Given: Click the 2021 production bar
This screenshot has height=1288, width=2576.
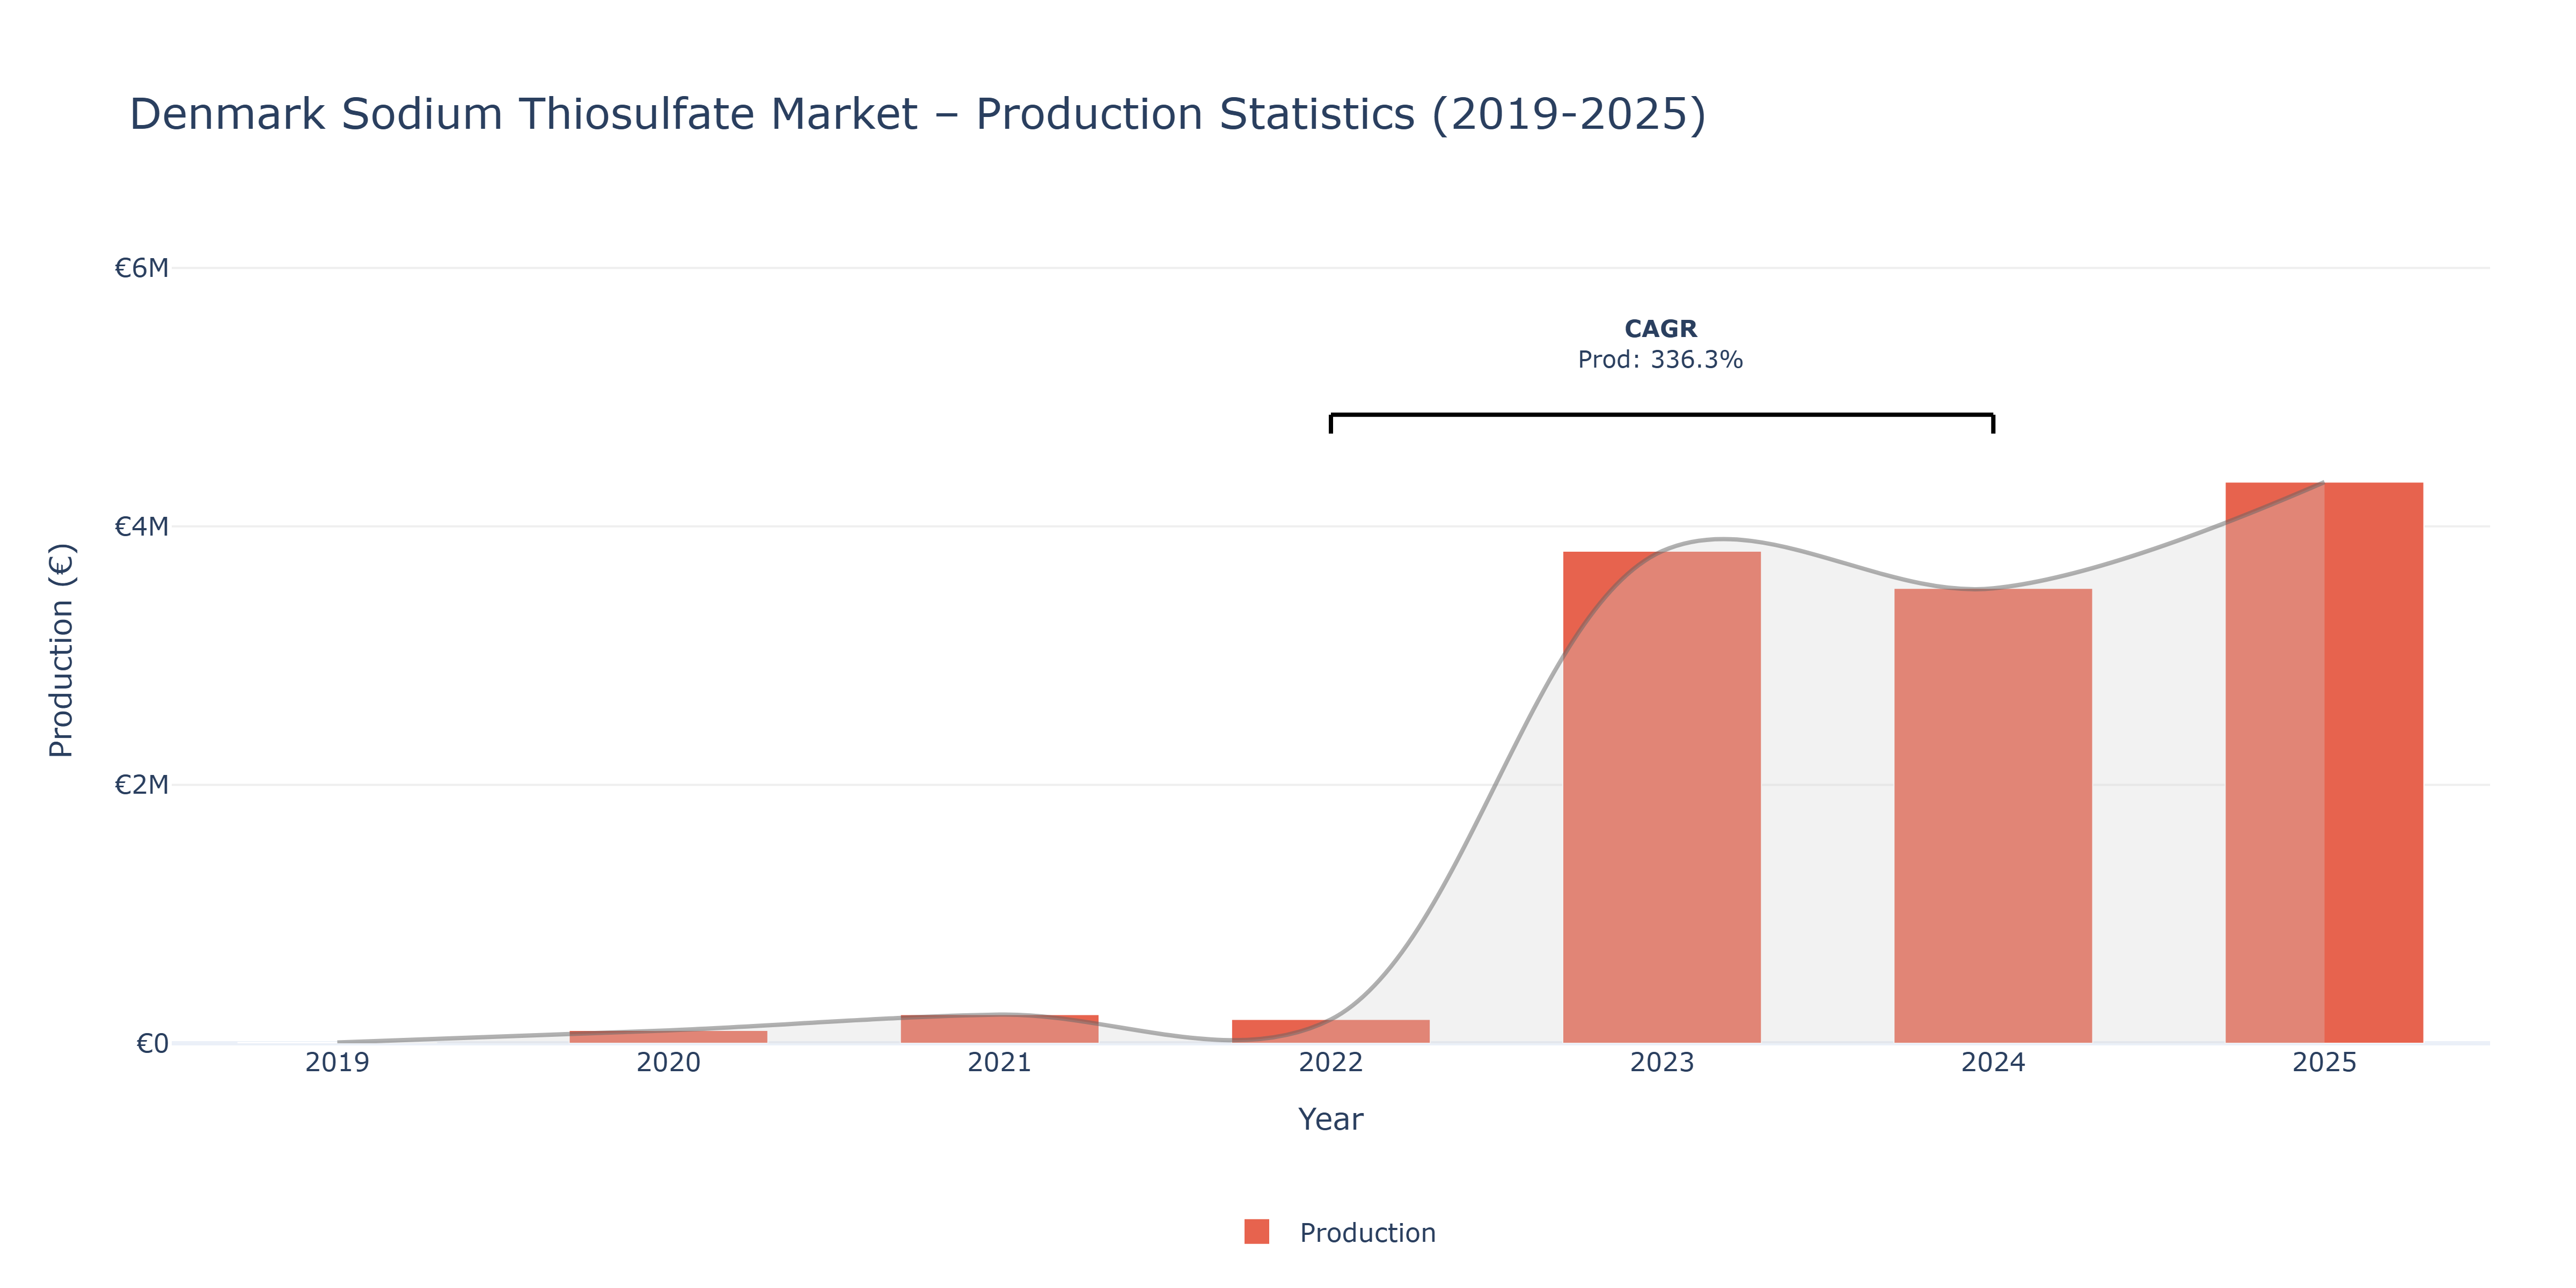Looking at the screenshot, I should tap(999, 1029).
